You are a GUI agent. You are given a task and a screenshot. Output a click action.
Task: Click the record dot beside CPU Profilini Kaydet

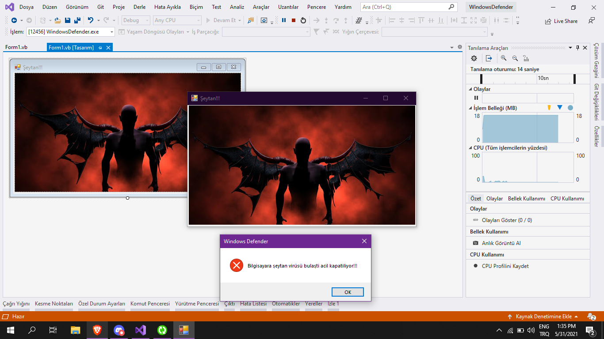(x=476, y=266)
